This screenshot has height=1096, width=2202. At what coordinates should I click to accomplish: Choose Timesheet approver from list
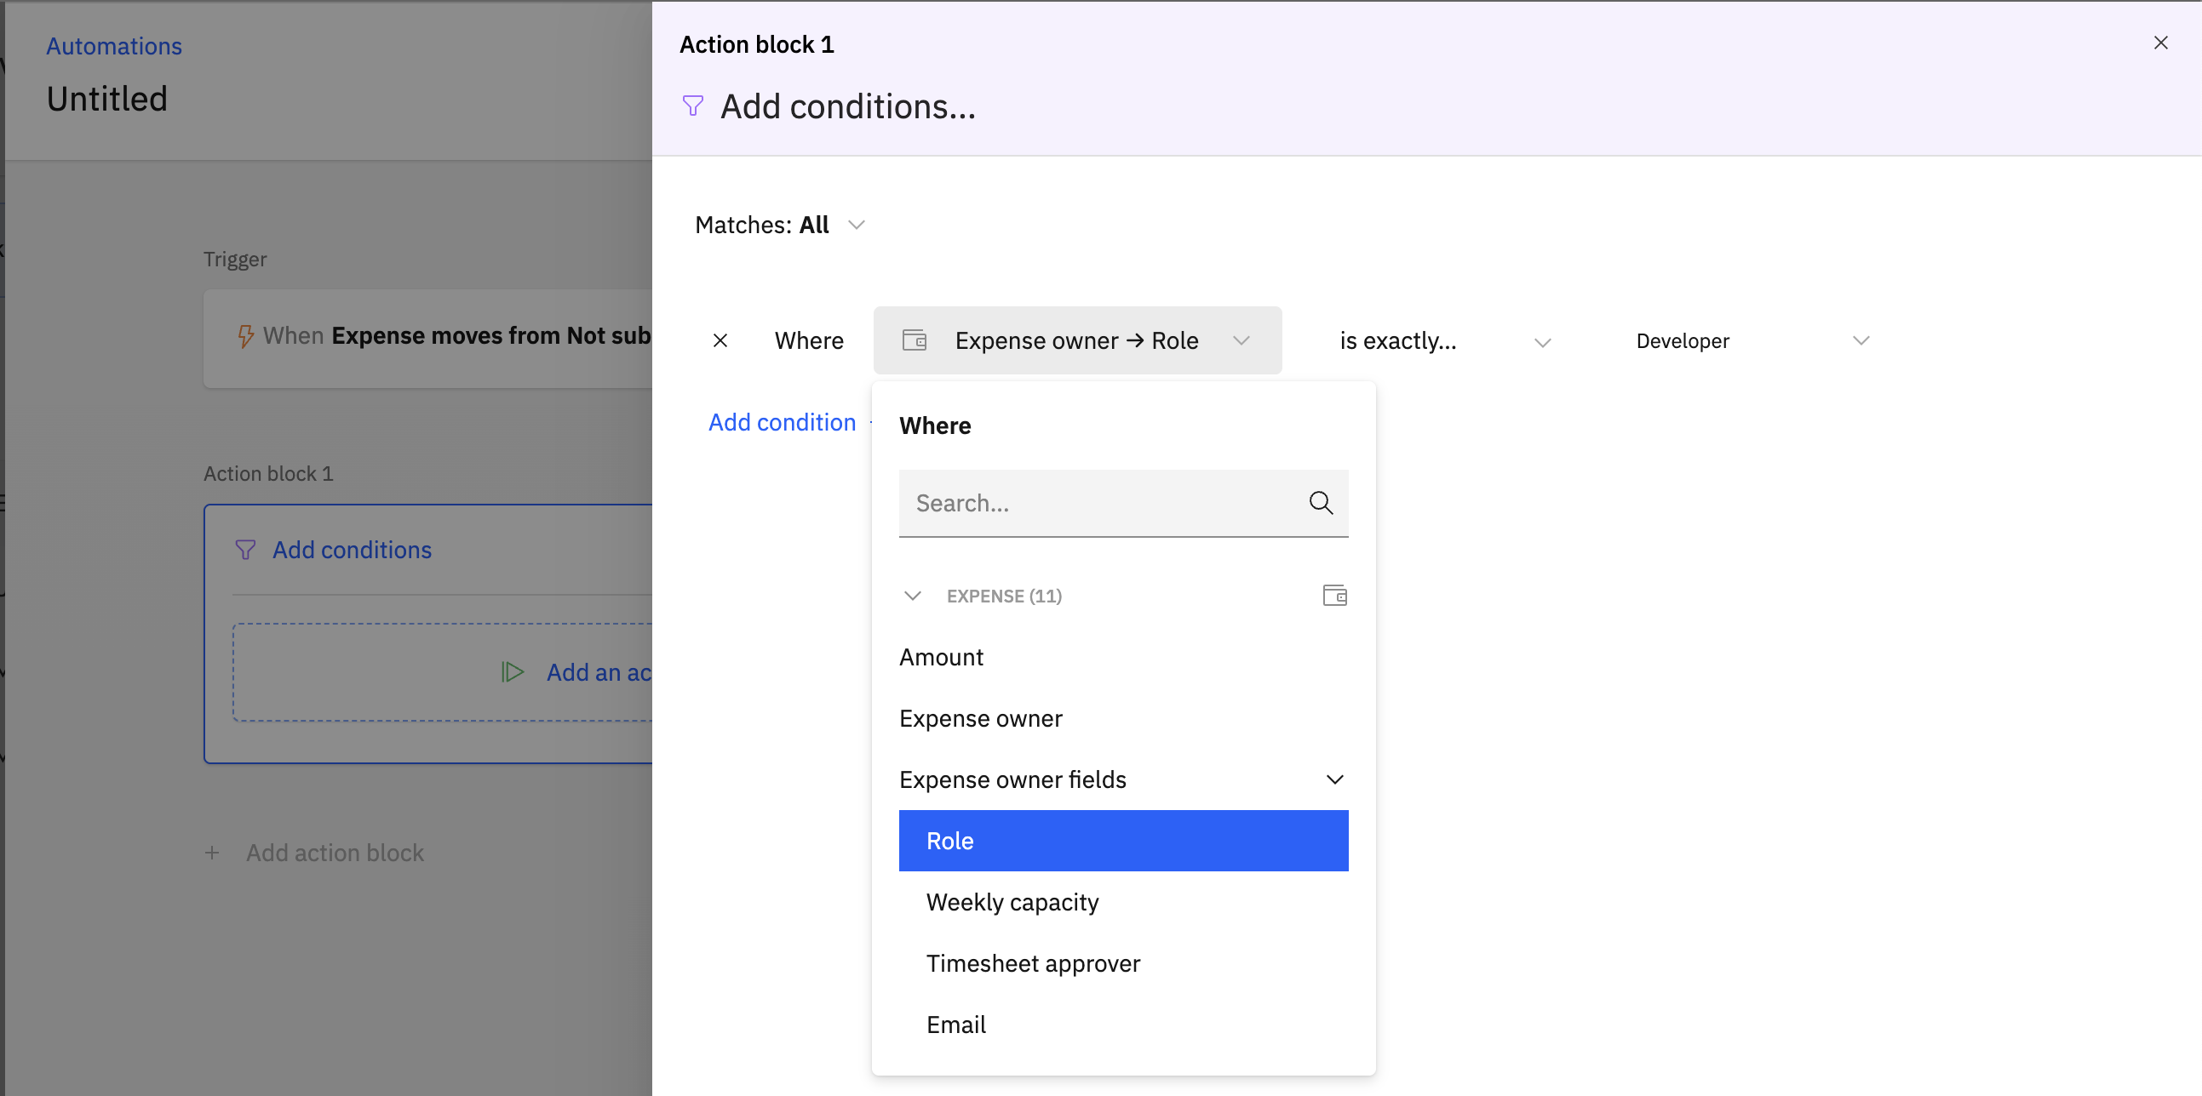pos(1033,962)
